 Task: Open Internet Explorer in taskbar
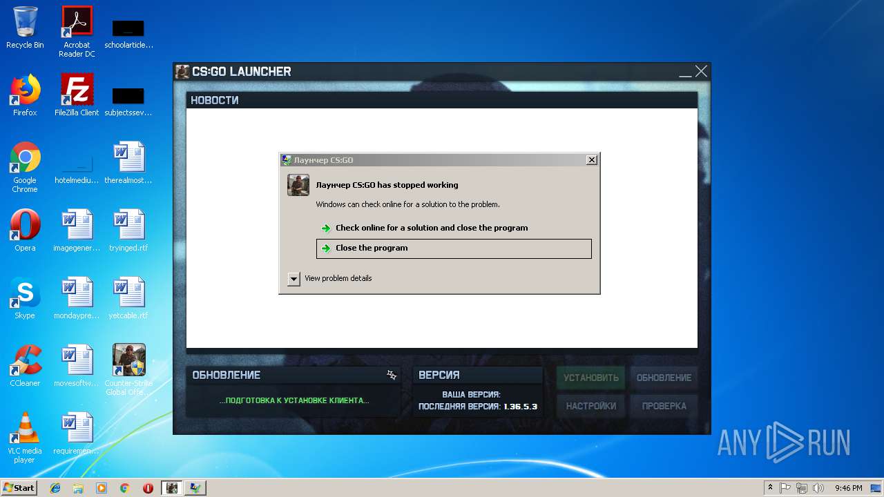[55, 488]
